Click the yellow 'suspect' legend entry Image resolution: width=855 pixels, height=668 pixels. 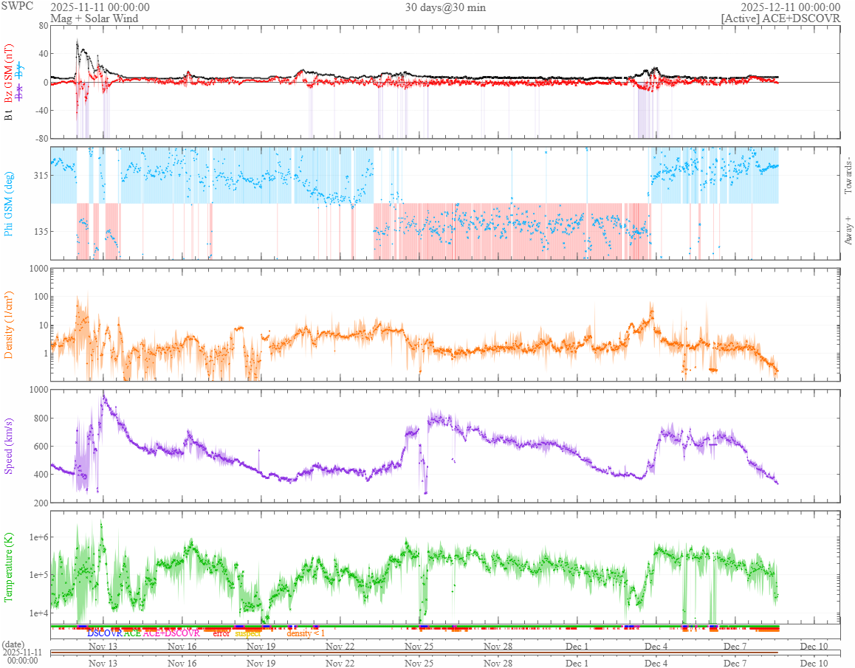[248, 633]
